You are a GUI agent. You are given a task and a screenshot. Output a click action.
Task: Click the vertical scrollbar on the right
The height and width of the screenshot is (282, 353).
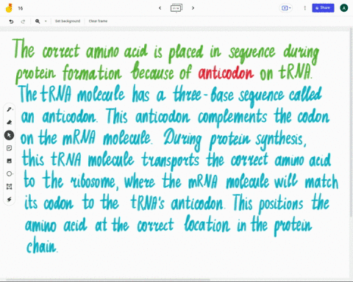[x=352, y=123]
